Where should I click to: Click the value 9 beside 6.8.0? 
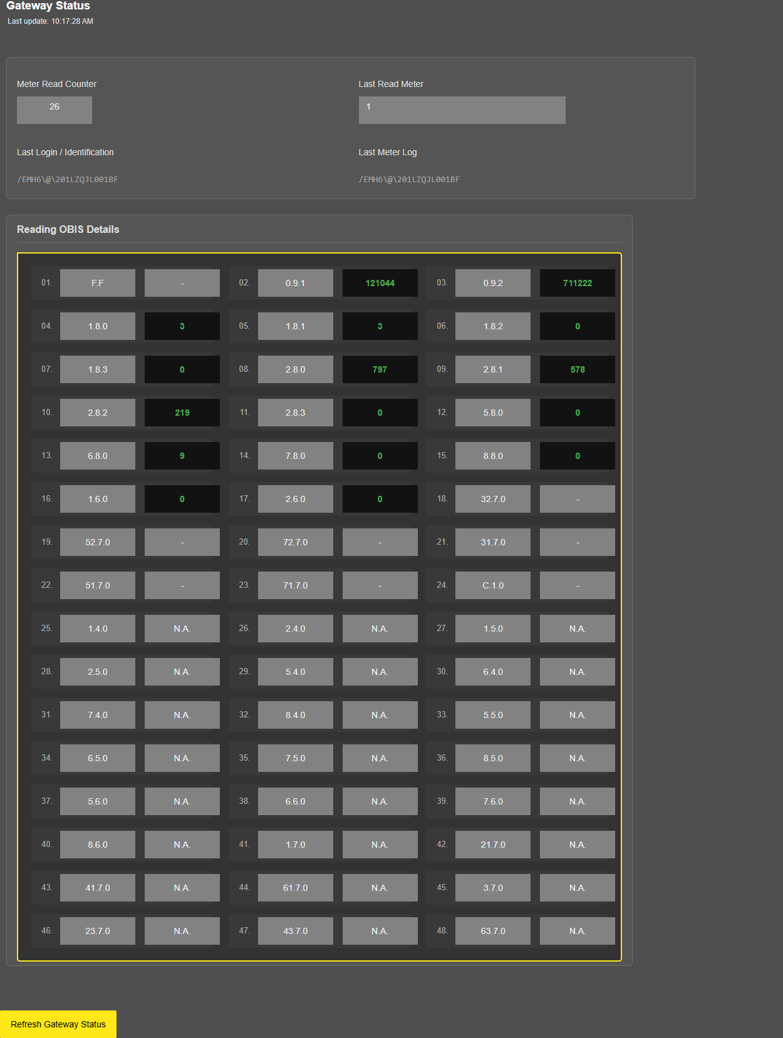[x=182, y=456]
